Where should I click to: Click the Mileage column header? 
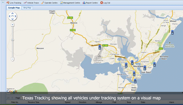[99, 102]
